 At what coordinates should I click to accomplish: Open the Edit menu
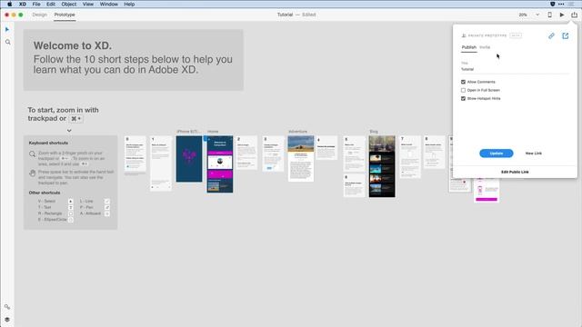tap(51, 4)
